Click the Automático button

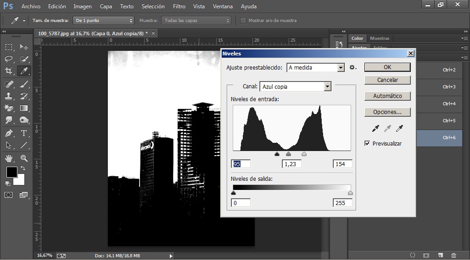[x=387, y=96]
